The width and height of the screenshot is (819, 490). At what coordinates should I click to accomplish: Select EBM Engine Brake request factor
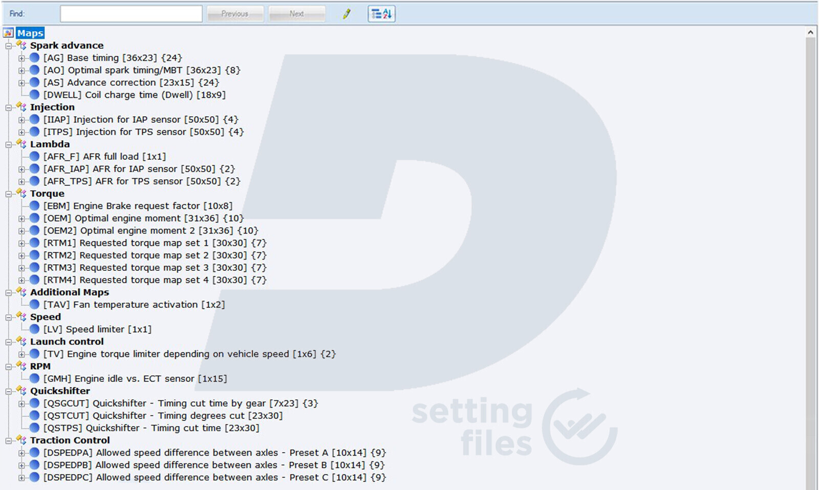(x=137, y=206)
